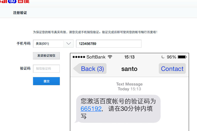This screenshot has width=197, height=131.
Task: Click the 手机号码 field label
Action: (23, 43)
